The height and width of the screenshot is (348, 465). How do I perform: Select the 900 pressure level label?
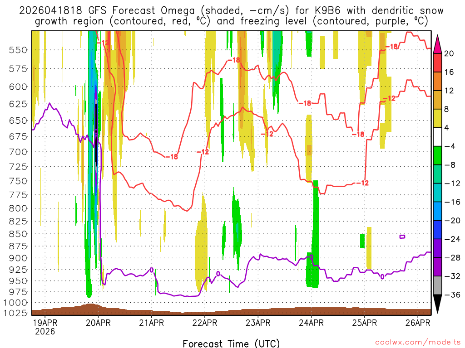point(18,258)
